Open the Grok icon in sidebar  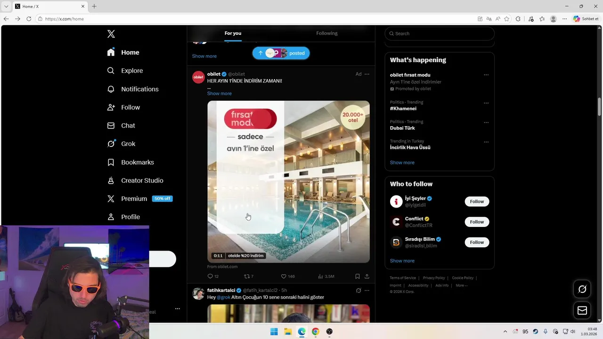pyautogui.click(x=111, y=144)
